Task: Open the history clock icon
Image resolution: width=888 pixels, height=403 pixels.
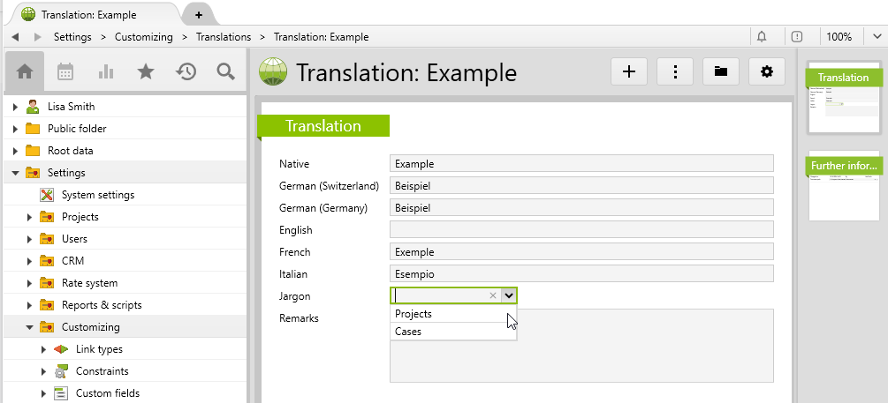Action: pos(186,71)
